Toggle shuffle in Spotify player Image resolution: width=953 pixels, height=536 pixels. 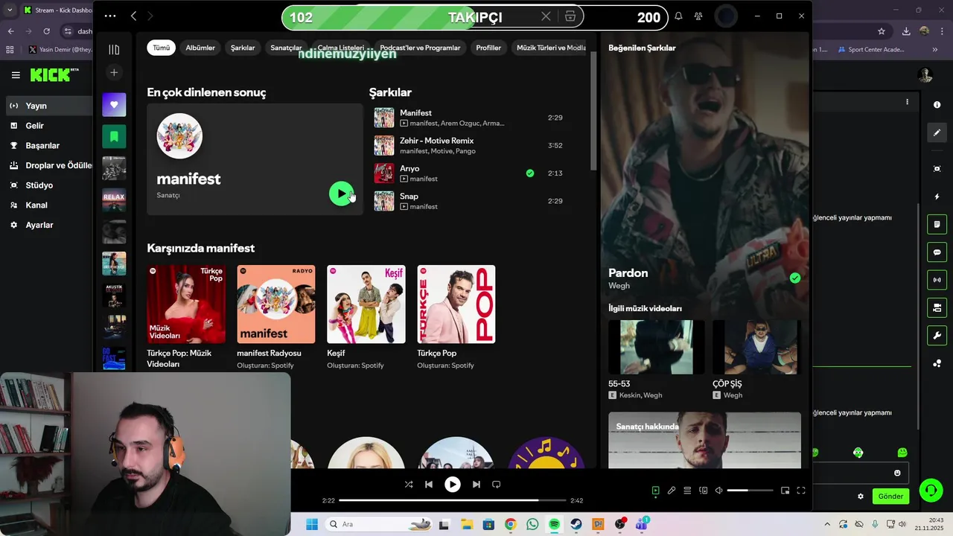point(408,484)
